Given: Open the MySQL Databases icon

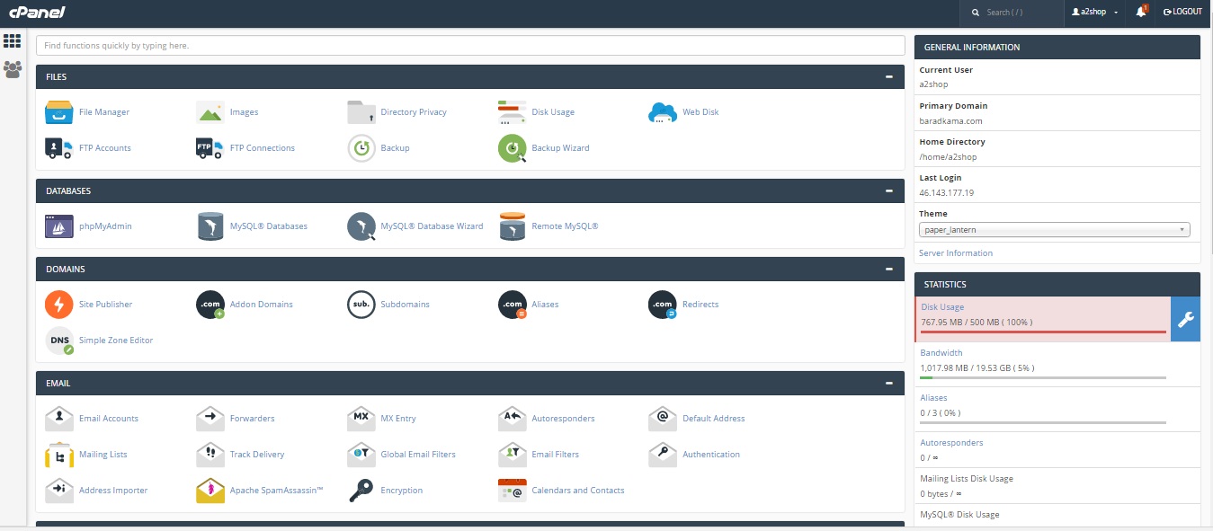Looking at the screenshot, I should pyautogui.click(x=210, y=226).
